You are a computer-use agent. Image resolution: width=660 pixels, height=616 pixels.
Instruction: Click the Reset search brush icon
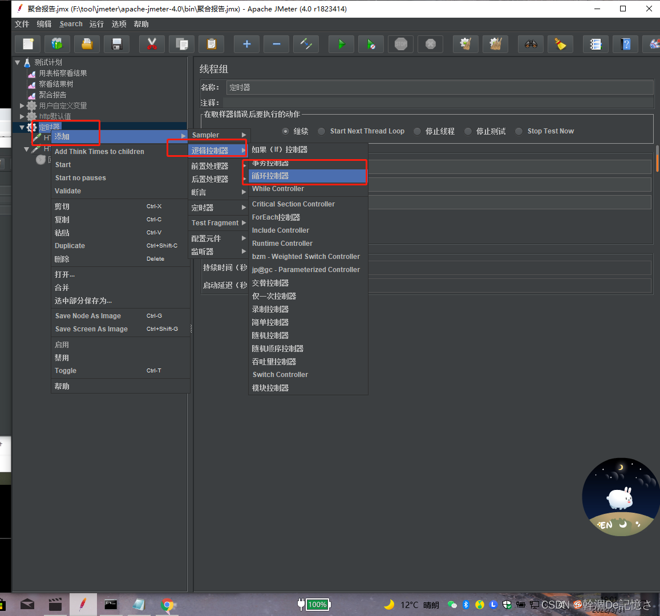[560, 44]
